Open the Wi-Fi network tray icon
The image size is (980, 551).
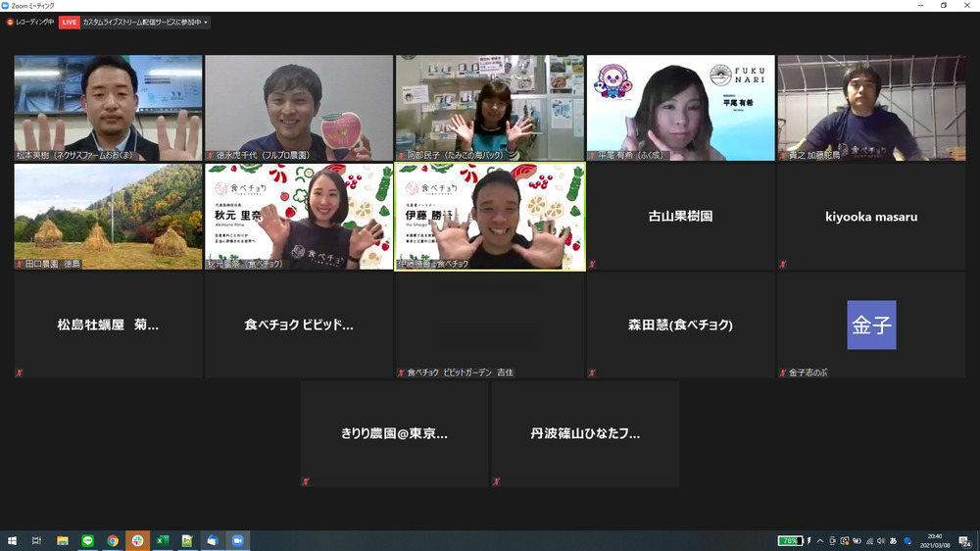click(x=869, y=540)
